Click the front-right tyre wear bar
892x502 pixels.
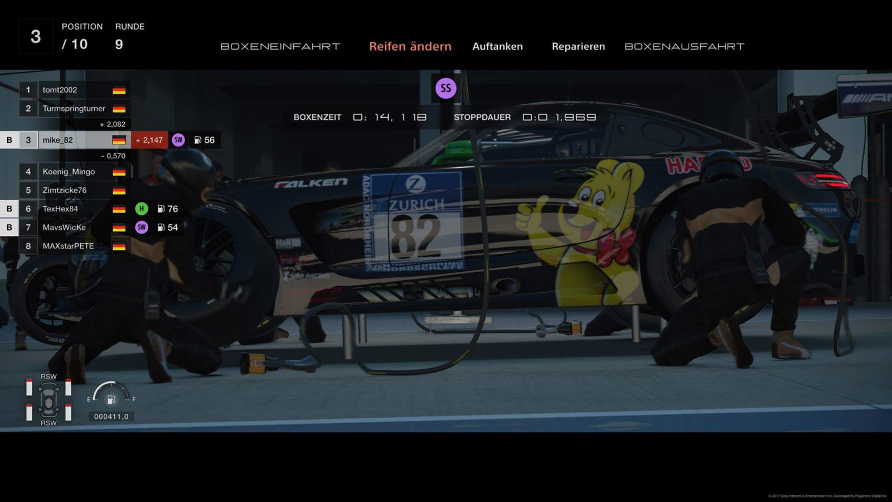[x=68, y=387]
